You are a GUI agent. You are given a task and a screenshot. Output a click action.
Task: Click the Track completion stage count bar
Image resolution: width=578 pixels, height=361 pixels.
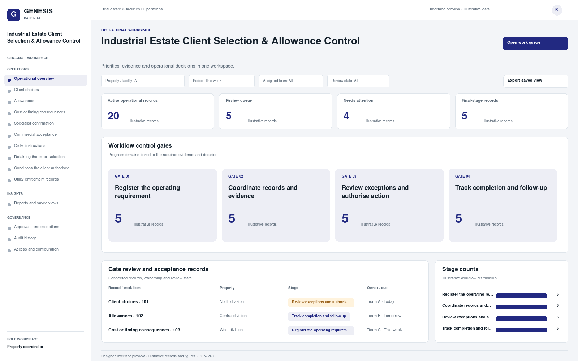pos(521,330)
